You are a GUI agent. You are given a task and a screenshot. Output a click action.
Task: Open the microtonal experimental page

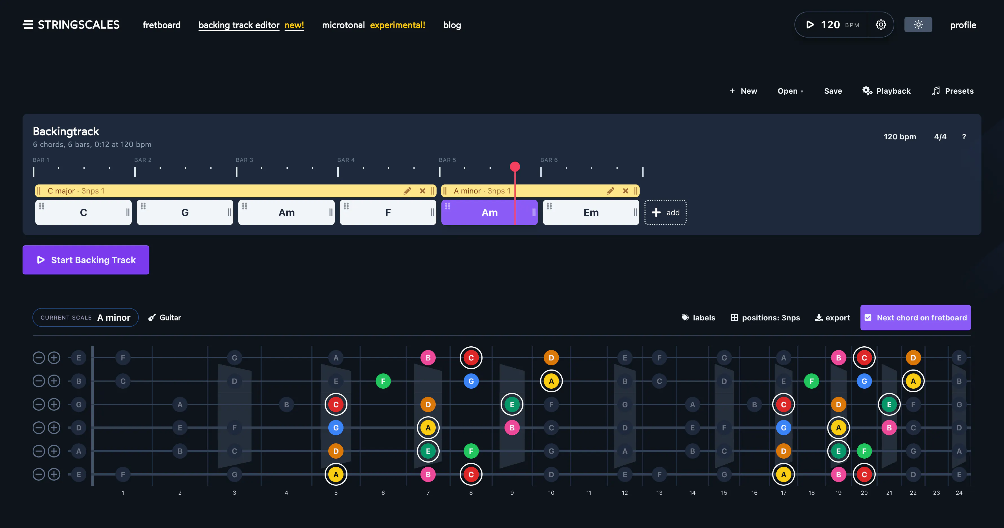click(373, 25)
